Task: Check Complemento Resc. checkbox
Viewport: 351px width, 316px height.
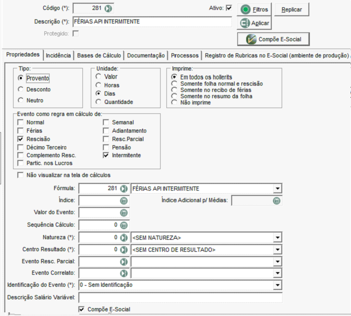Action: coord(20,155)
